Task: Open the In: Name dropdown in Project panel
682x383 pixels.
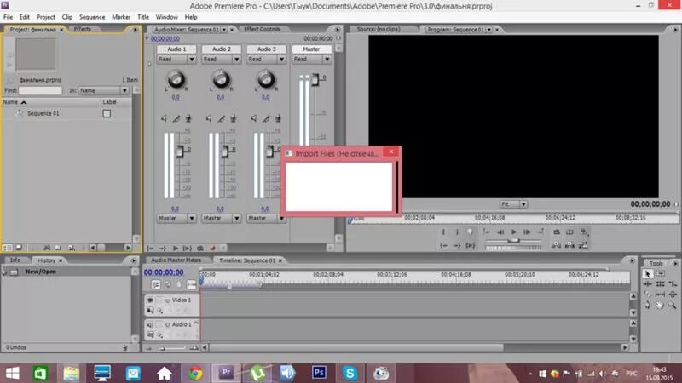Action: coord(103,90)
